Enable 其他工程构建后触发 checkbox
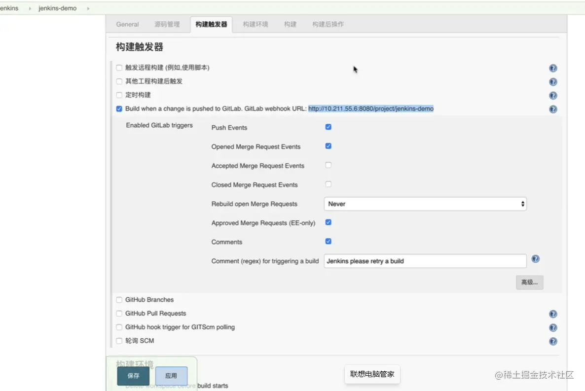This screenshot has width=585, height=391. [119, 81]
